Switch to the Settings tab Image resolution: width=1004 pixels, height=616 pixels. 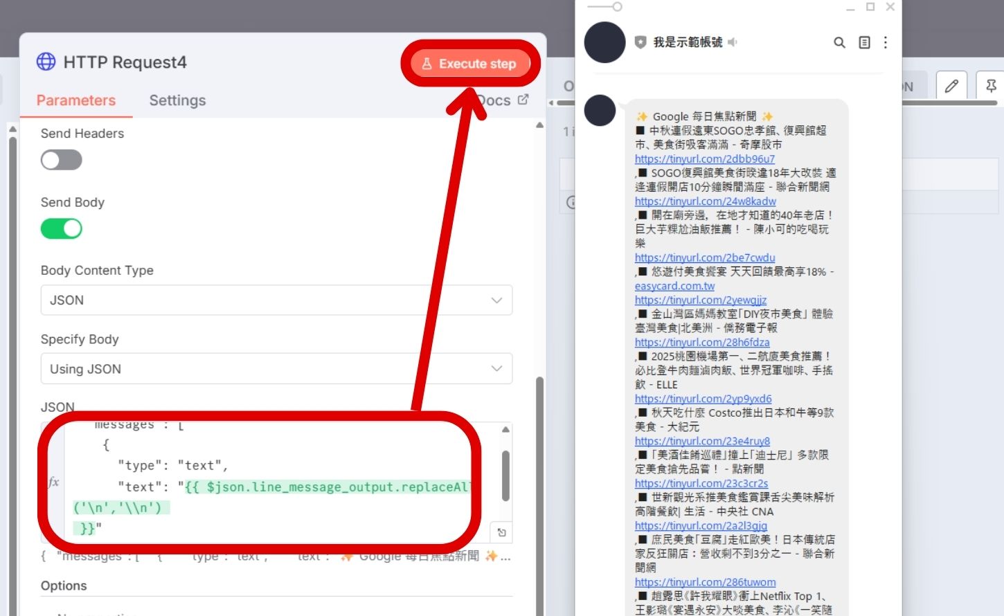[x=177, y=100]
